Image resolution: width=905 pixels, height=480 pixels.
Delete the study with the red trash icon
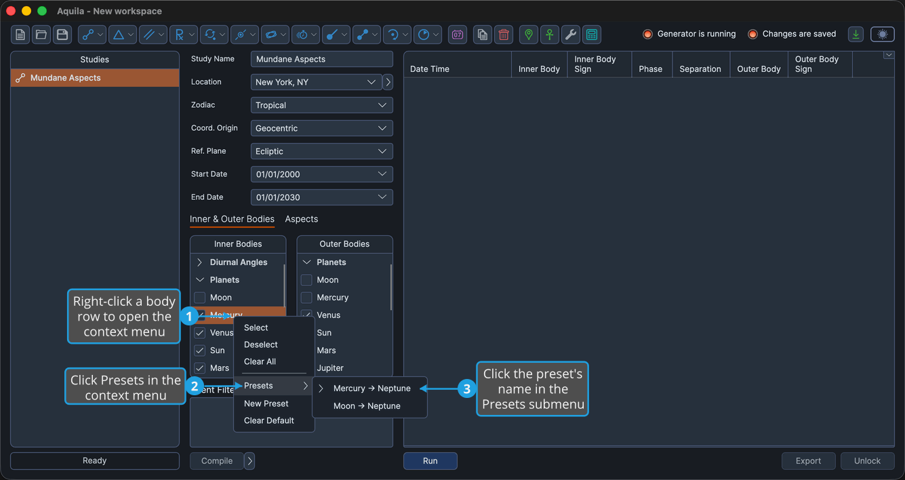tap(504, 35)
